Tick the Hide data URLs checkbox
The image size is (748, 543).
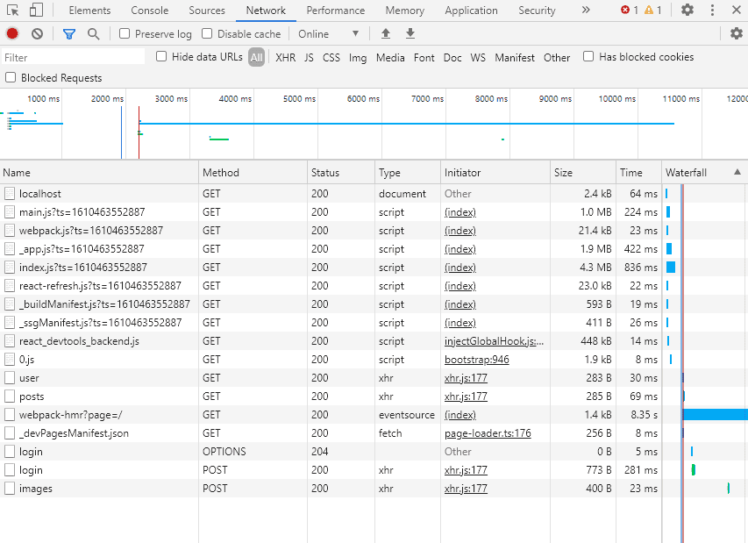point(161,57)
